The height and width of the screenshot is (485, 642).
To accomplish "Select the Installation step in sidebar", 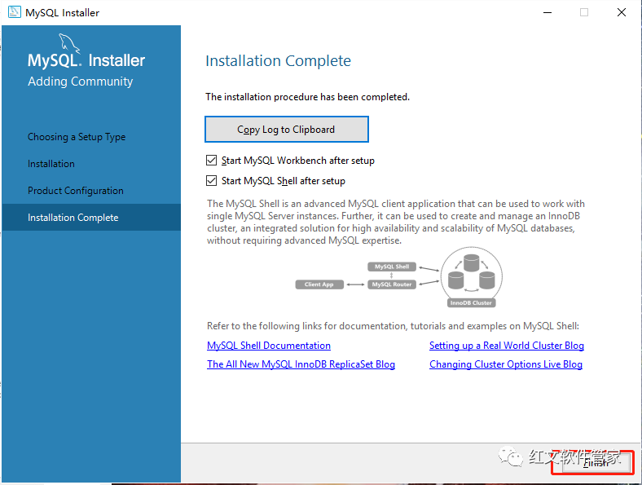I will [51, 164].
